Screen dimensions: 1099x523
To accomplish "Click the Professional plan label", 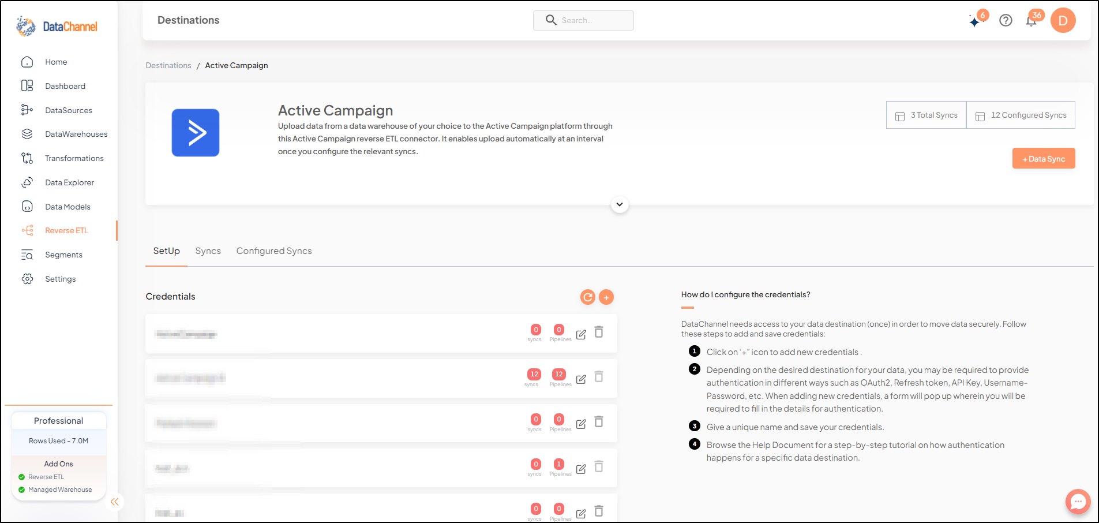I will [x=58, y=421].
